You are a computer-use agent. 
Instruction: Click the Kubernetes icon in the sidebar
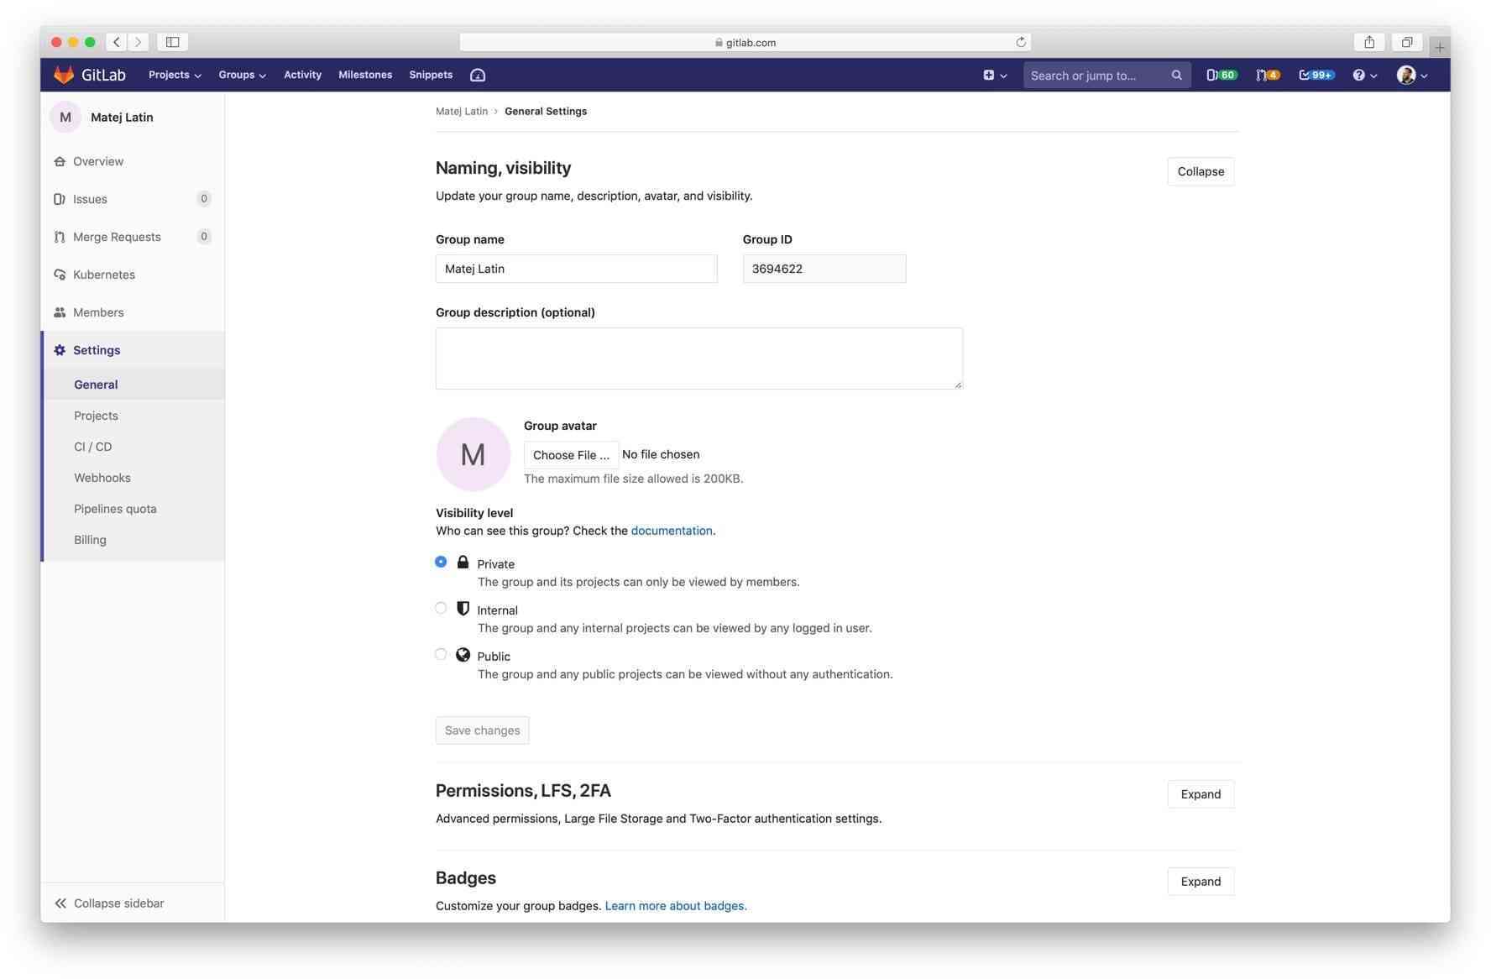point(60,275)
